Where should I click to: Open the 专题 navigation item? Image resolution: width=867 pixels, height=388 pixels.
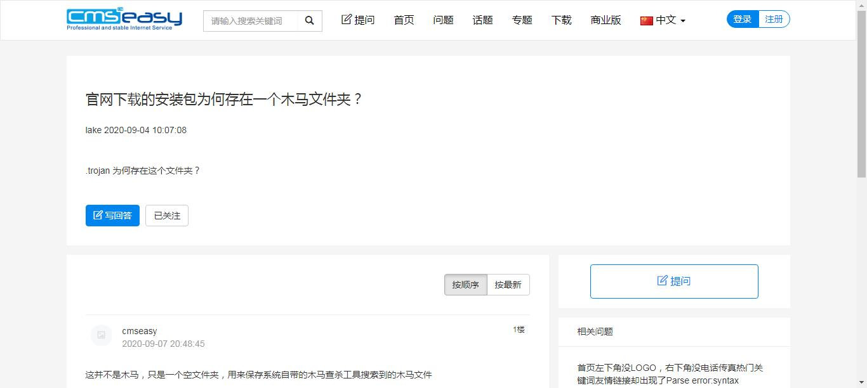point(522,20)
